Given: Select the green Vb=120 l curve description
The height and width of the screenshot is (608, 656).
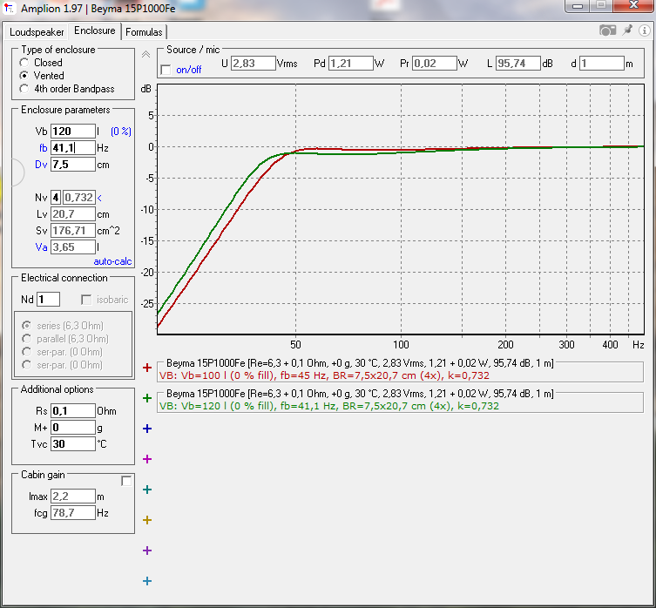Looking at the screenshot, I should 329,406.
